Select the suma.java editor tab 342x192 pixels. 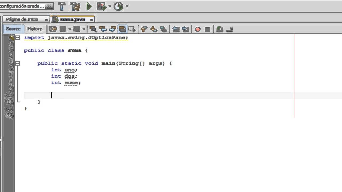tap(73, 19)
